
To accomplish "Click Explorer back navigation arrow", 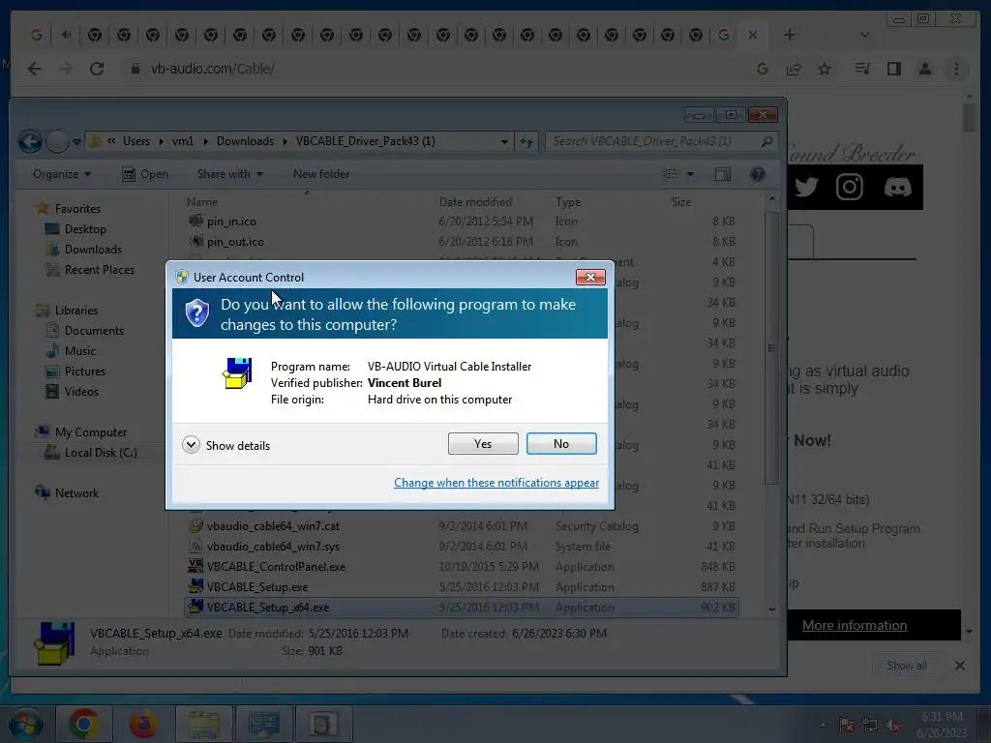I will click(30, 141).
